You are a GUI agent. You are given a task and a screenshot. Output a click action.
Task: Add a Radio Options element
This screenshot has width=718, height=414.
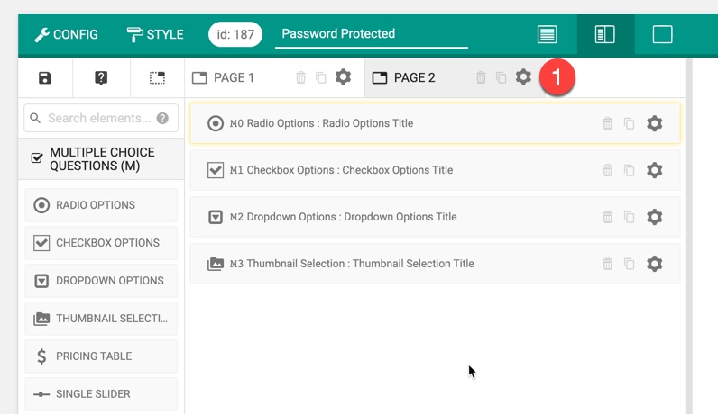click(101, 204)
